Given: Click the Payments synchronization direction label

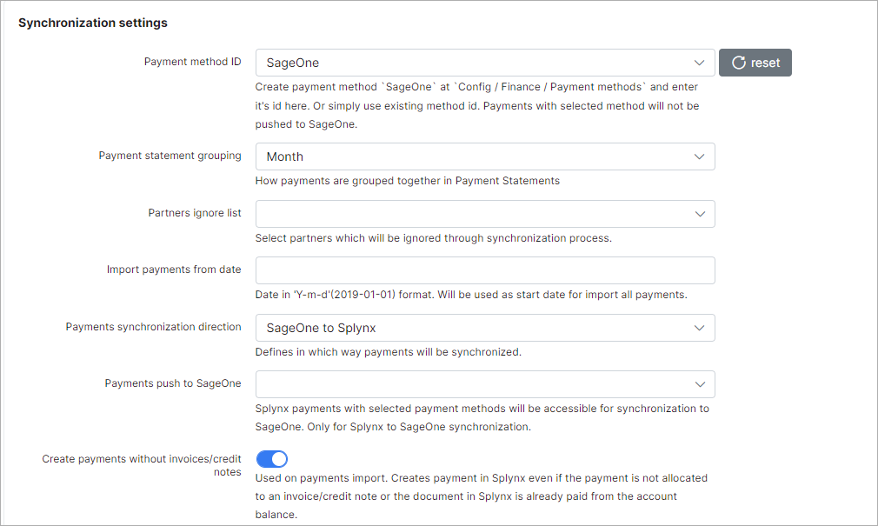Looking at the screenshot, I should tap(153, 327).
